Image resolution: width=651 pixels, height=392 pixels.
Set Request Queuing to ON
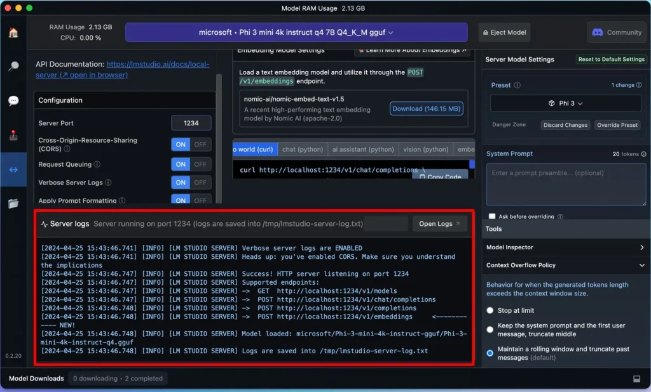[181, 164]
